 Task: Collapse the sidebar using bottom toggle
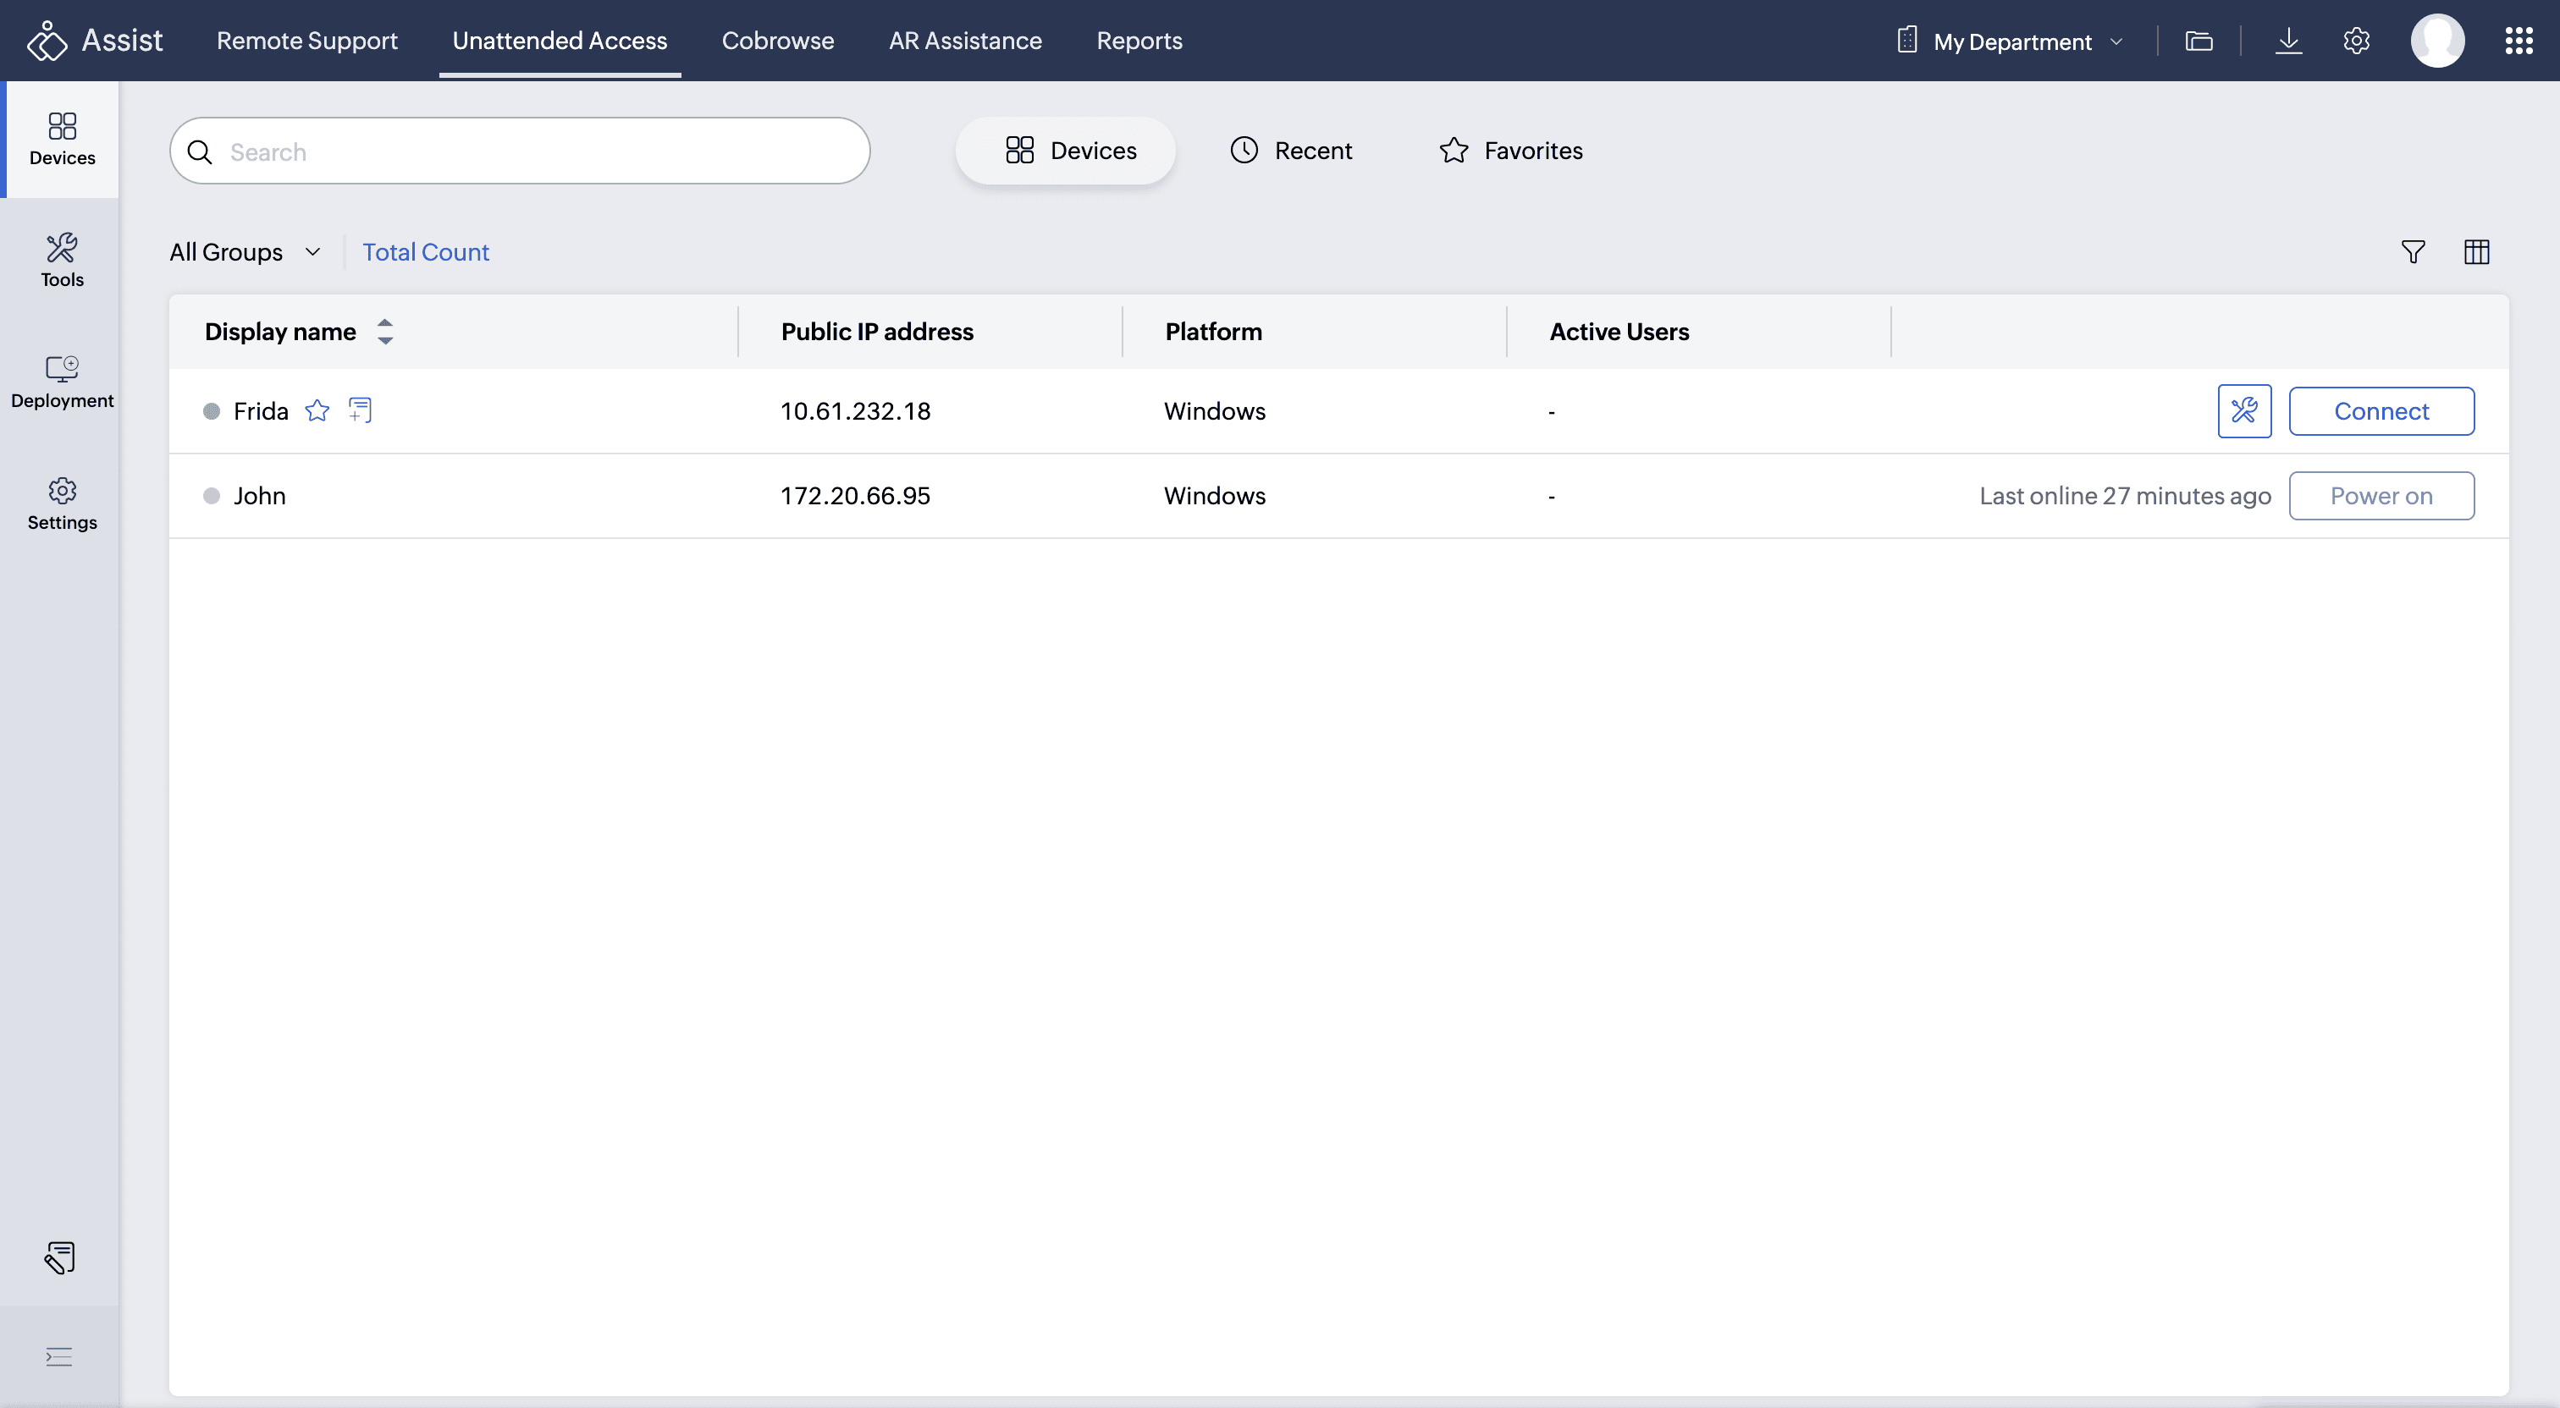(x=59, y=1356)
